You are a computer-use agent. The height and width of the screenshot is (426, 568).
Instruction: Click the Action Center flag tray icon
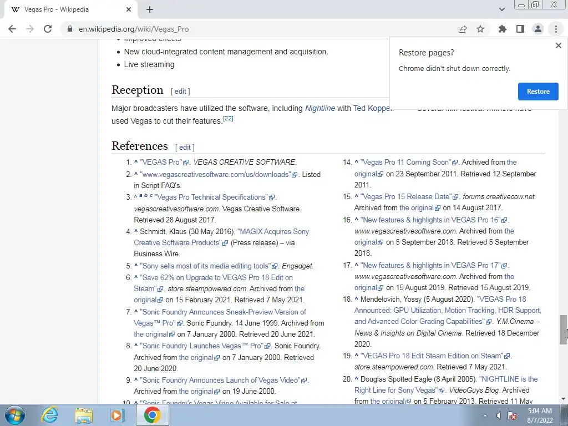pos(512,415)
